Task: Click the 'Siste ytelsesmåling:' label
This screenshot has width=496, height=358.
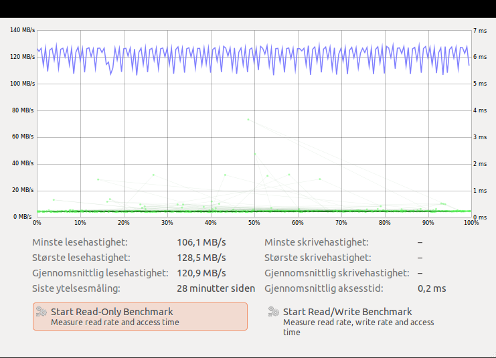Action: click(76, 288)
